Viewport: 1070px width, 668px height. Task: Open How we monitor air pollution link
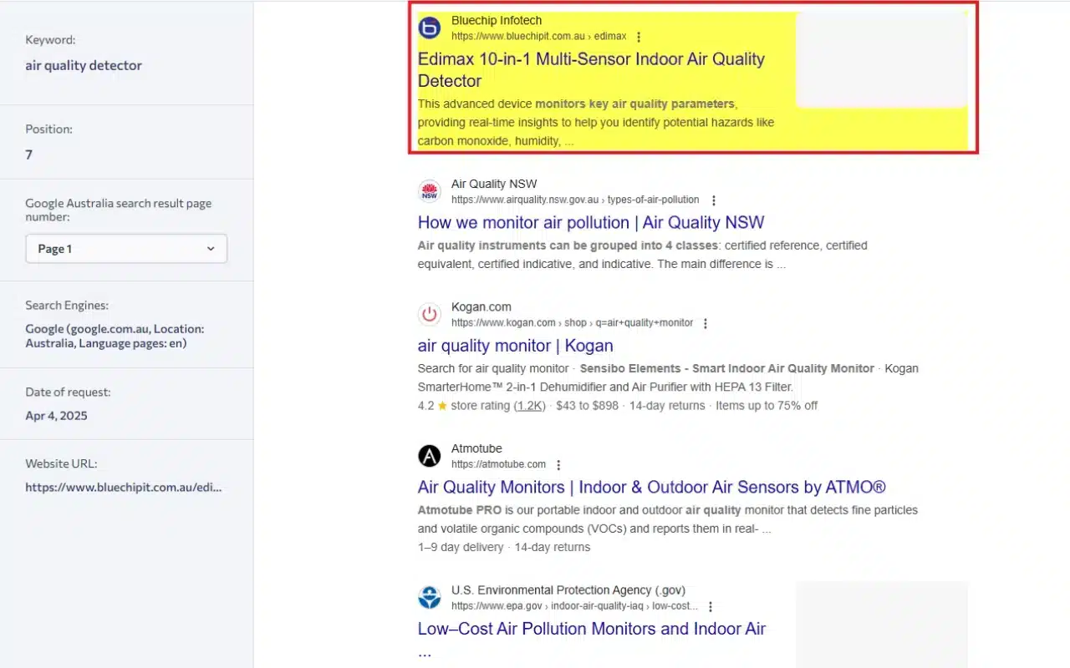tap(590, 223)
